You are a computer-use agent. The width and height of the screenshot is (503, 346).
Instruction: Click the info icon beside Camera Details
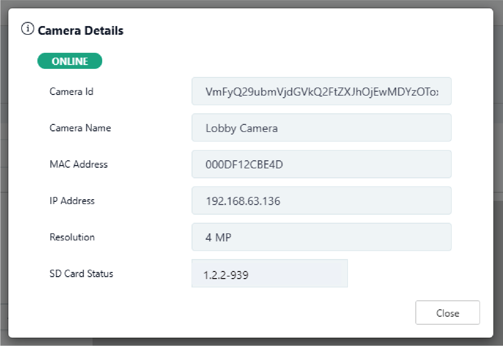tap(27, 29)
